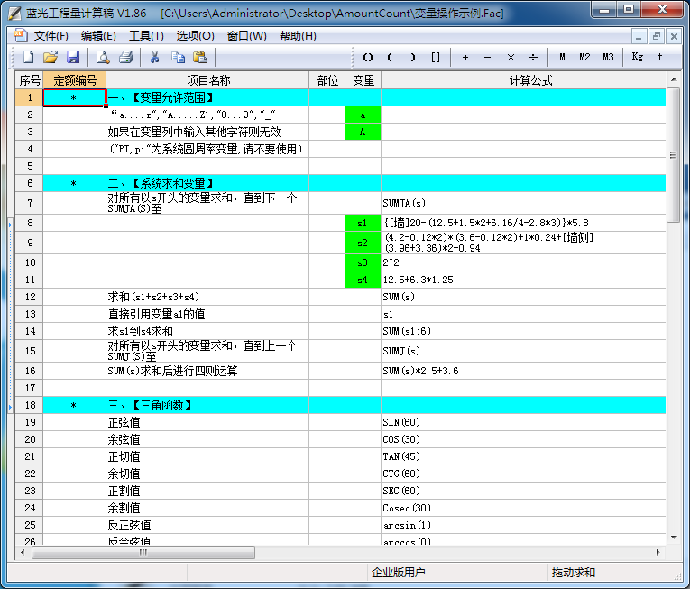Insert division ÷ operator
Image resolution: width=690 pixels, height=589 pixels.
point(533,57)
